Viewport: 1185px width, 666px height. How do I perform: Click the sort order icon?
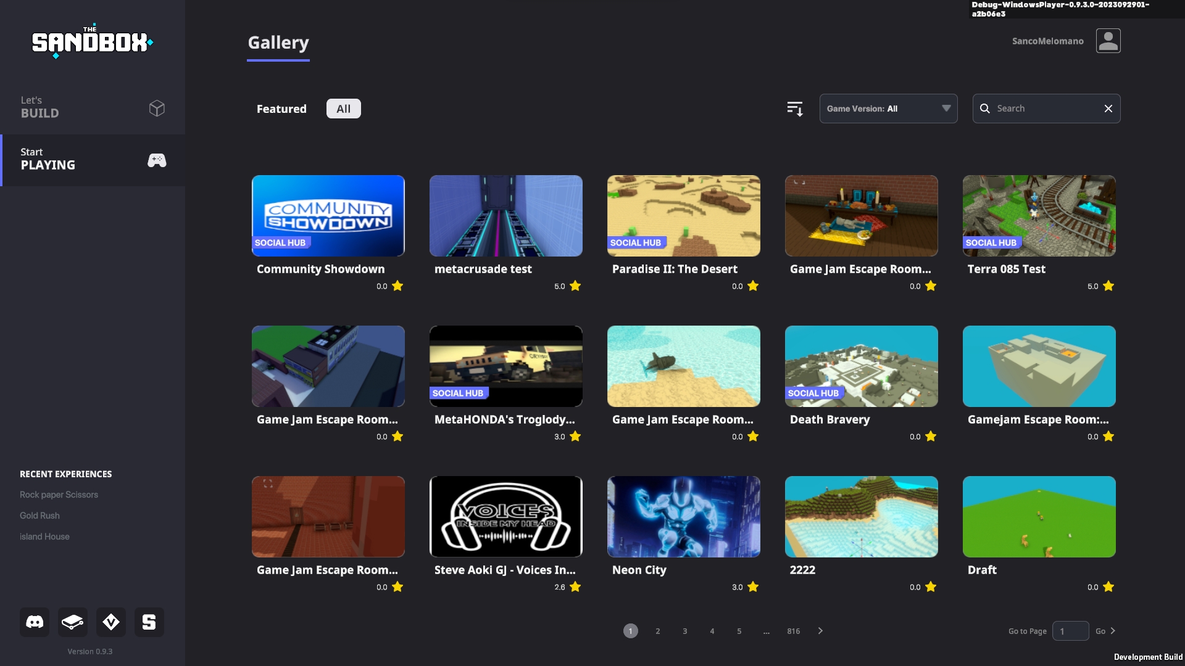[x=795, y=109]
